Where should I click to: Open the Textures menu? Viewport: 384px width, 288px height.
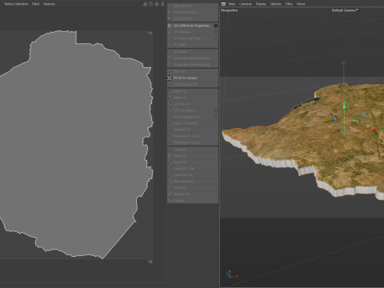pyautogui.click(x=49, y=4)
